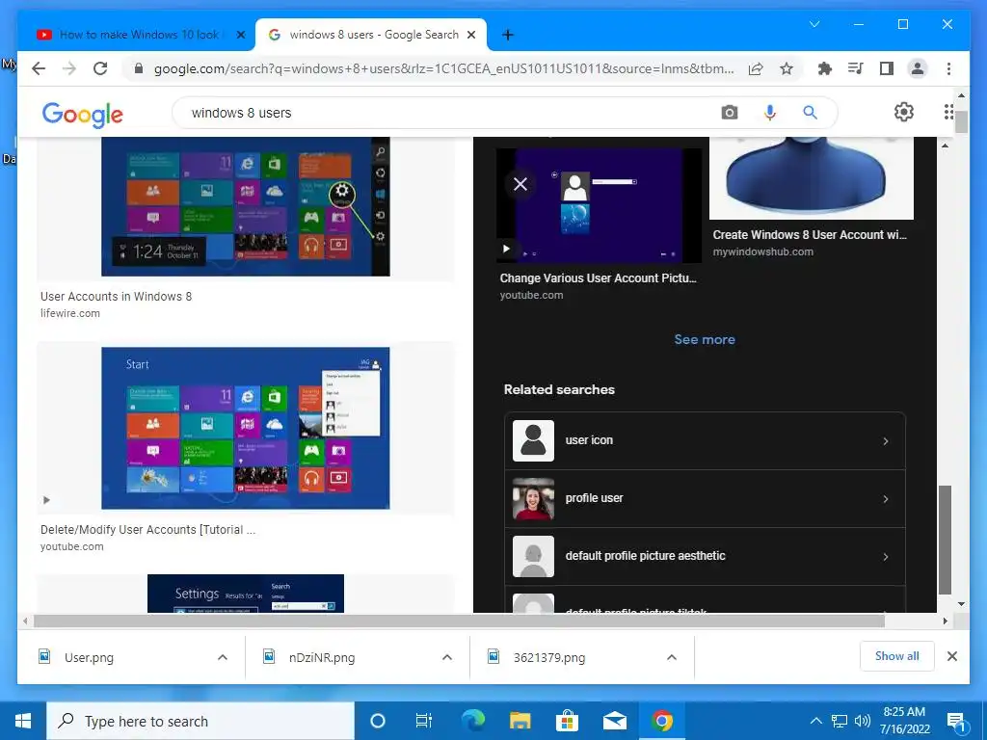Open Microsoft Store from the taskbar

tap(567, 721)
